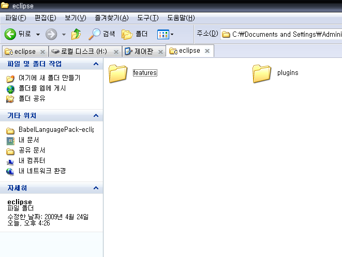The width and height of the screenshot is (342, 257).
Task: Open the 파일(F) menu
Action: tap(16, 18)
